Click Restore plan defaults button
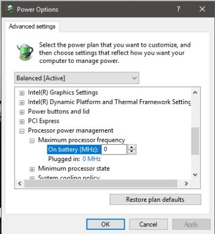 click(155, 200)
